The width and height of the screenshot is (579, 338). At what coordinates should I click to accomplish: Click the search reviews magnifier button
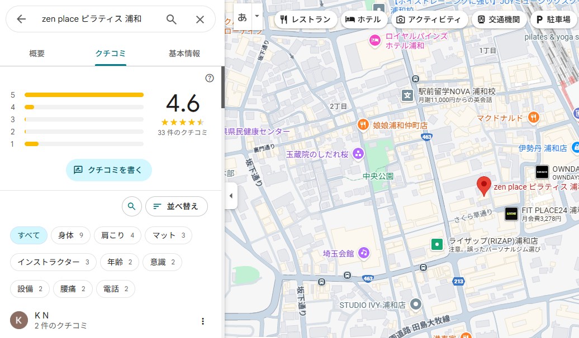click(131, 206)
